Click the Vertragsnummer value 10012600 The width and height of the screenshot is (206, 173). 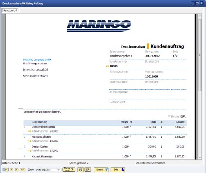pos(152,77)
